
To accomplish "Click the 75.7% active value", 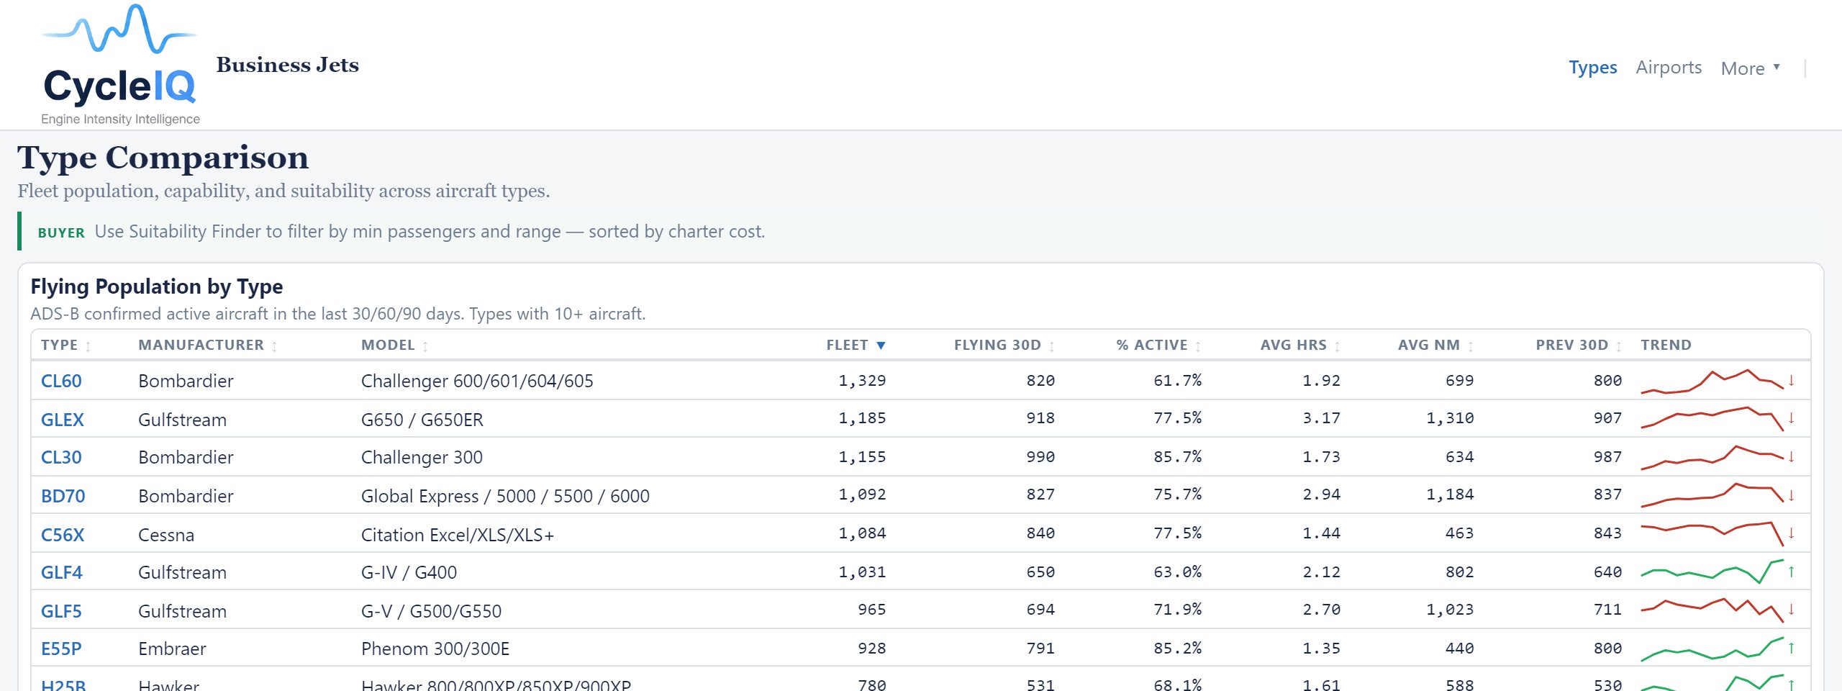I will [1177, 494].
